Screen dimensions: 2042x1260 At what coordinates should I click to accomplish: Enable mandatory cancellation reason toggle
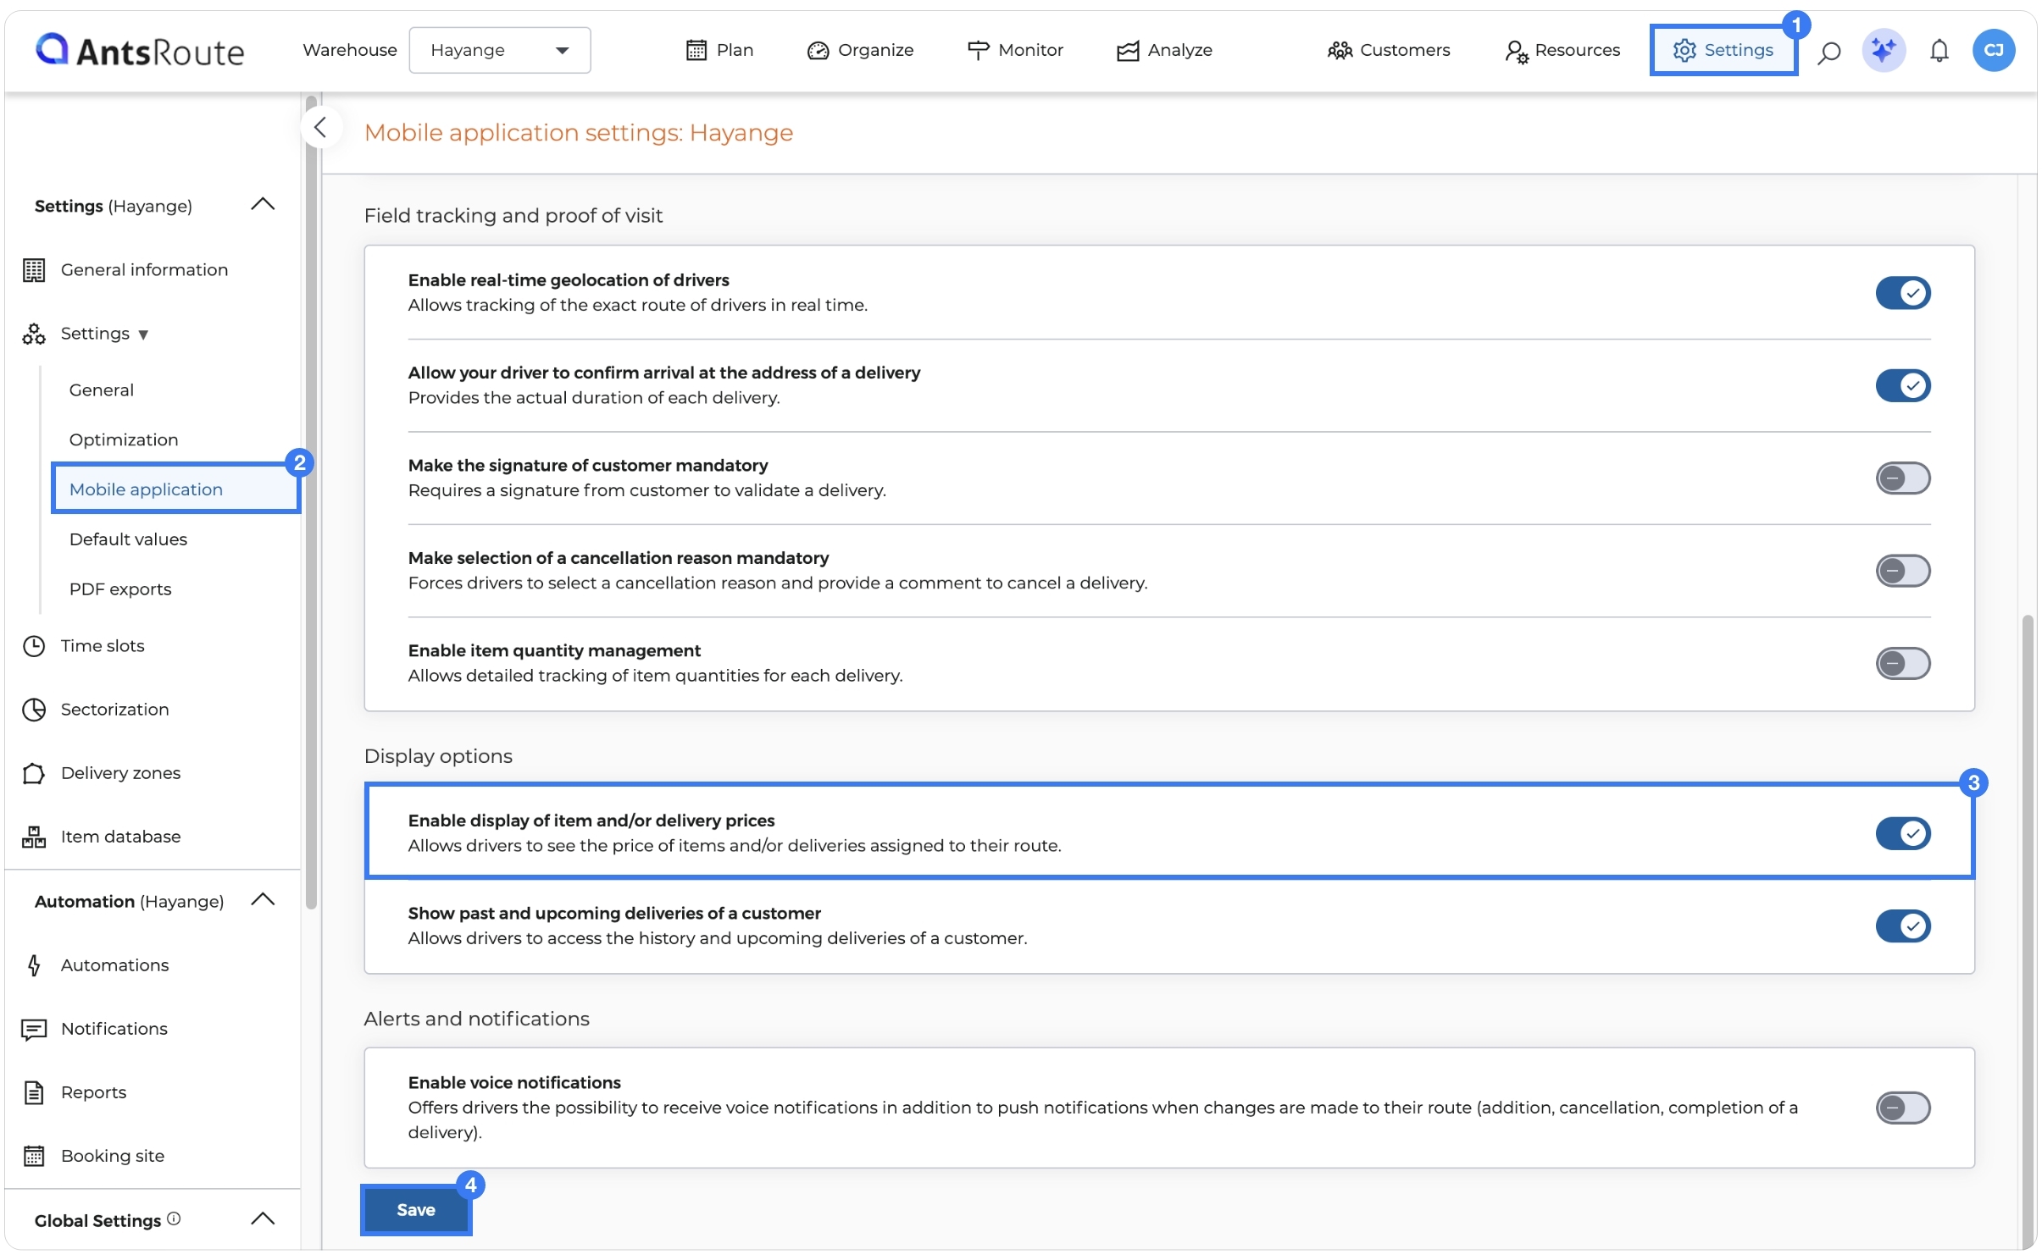click(1902, 570)
